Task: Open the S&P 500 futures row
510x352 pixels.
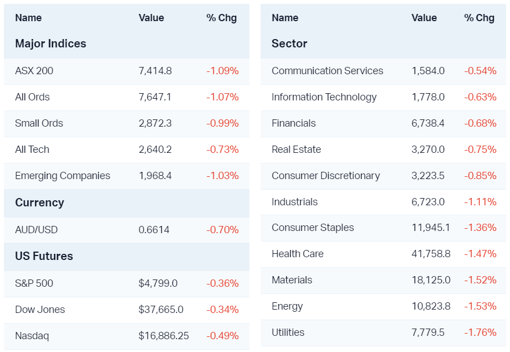Action: pos(34,283)
